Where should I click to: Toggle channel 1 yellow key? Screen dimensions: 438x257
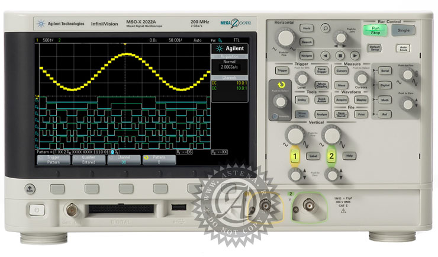click(x=295, y=156)
